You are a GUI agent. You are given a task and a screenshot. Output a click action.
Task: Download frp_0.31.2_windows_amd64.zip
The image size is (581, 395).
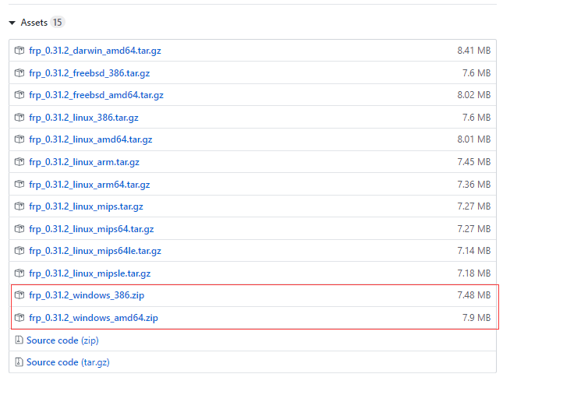(x=94, y=318)
